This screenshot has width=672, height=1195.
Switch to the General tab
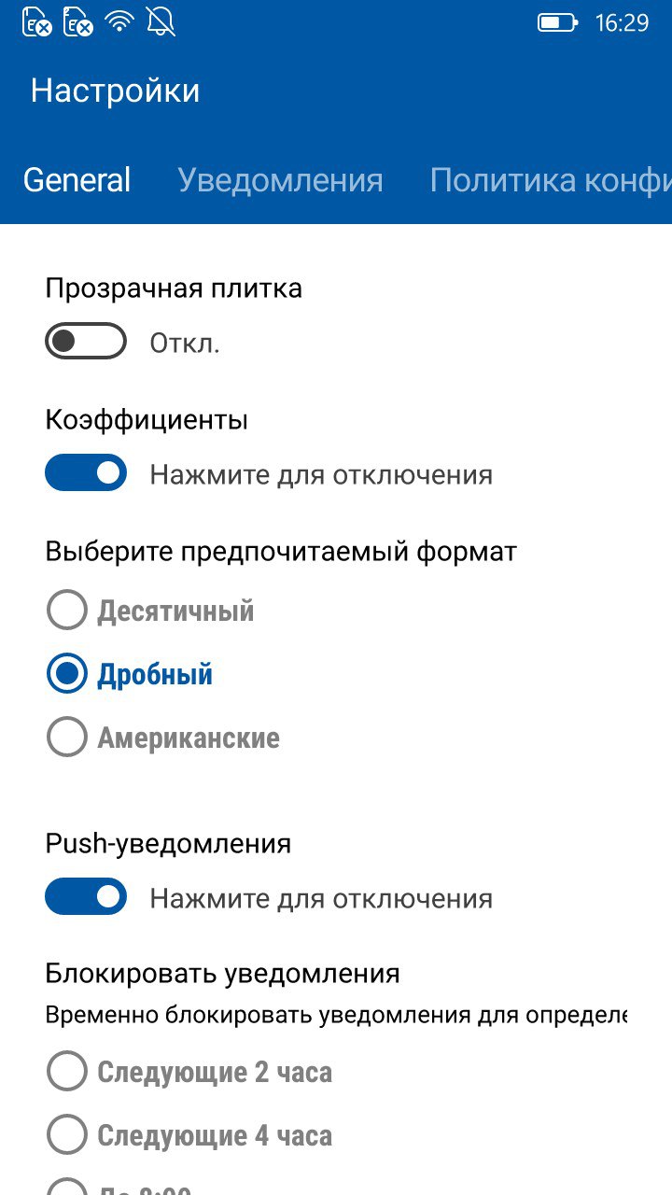(x=77, y=180)
